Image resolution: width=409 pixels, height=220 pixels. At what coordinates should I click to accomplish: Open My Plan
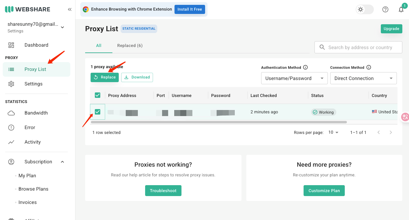pyautogui.click(x=27, y=176)
